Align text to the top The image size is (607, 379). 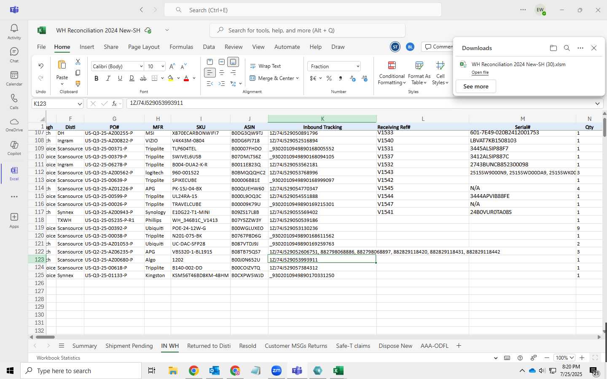[210, 62]
